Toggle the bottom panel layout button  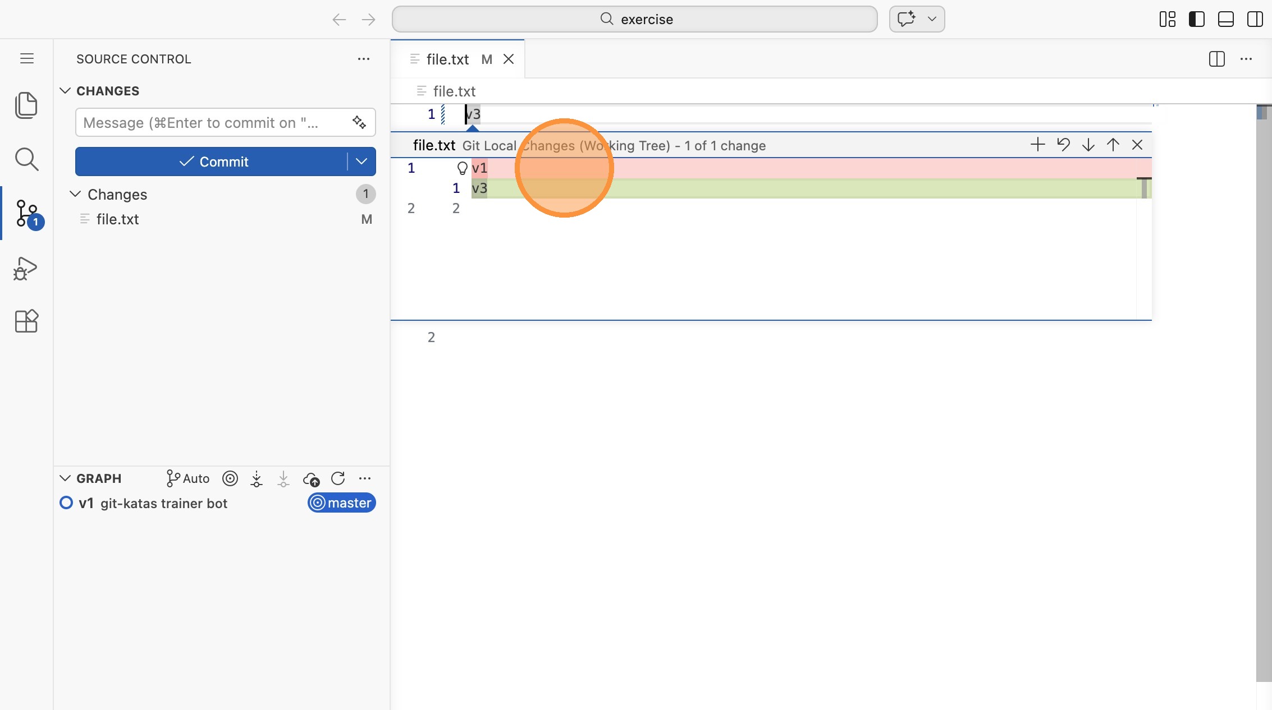pyautogui.click(x=1225, y=19)
